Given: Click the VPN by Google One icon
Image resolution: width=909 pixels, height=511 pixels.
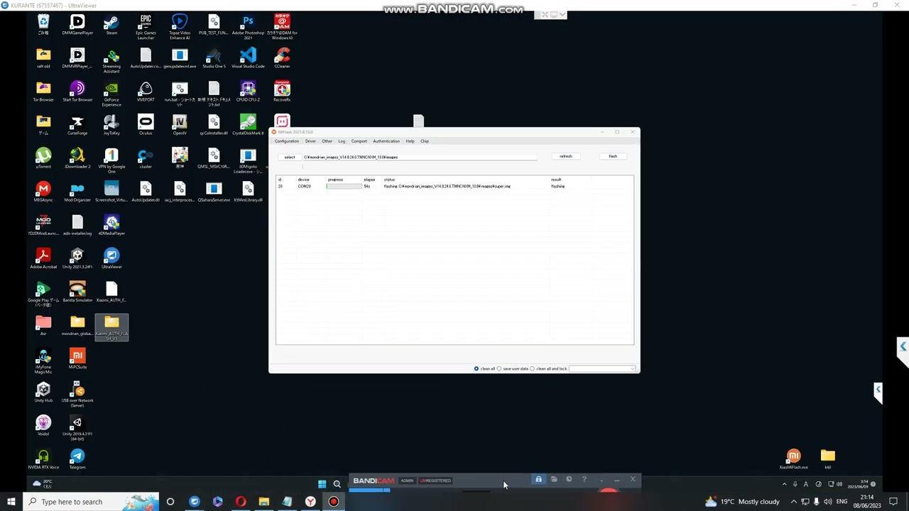Looking at the screenshot, I should [111, 160].
